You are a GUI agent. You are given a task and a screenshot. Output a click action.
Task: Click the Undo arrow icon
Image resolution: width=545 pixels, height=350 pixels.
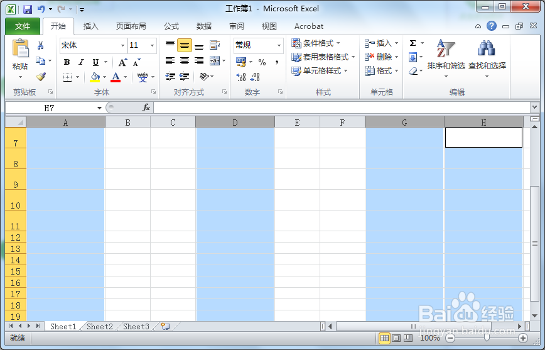pyautogui.click(x=41, y=9)
